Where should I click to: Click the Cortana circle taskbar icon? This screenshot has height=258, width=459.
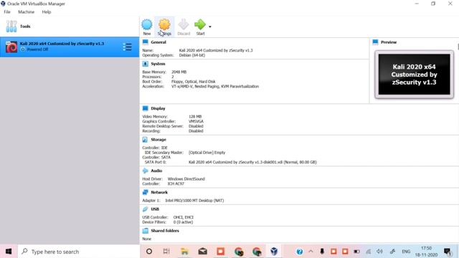149,252
